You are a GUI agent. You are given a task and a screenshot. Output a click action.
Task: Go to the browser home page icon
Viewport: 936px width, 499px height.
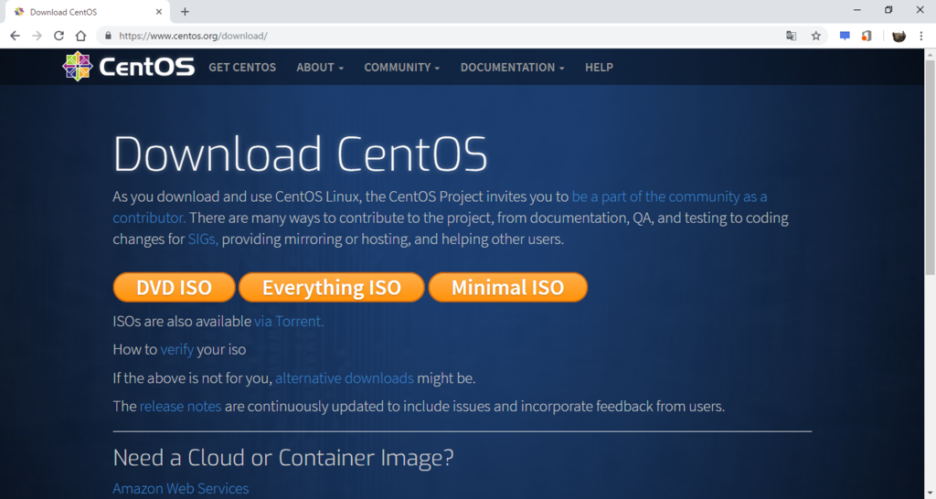(80, 36)
